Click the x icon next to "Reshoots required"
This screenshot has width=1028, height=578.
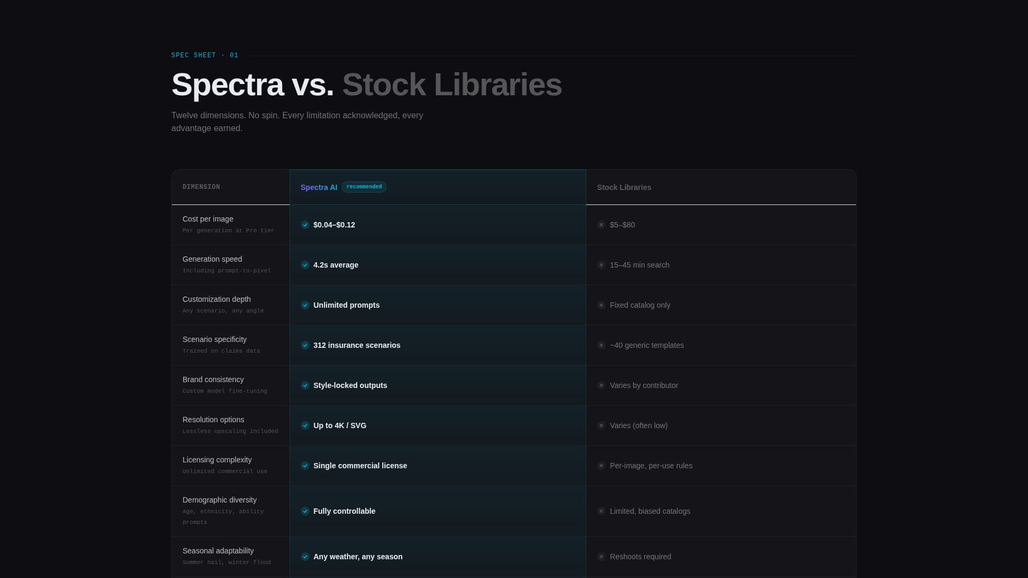pos(601,557)
